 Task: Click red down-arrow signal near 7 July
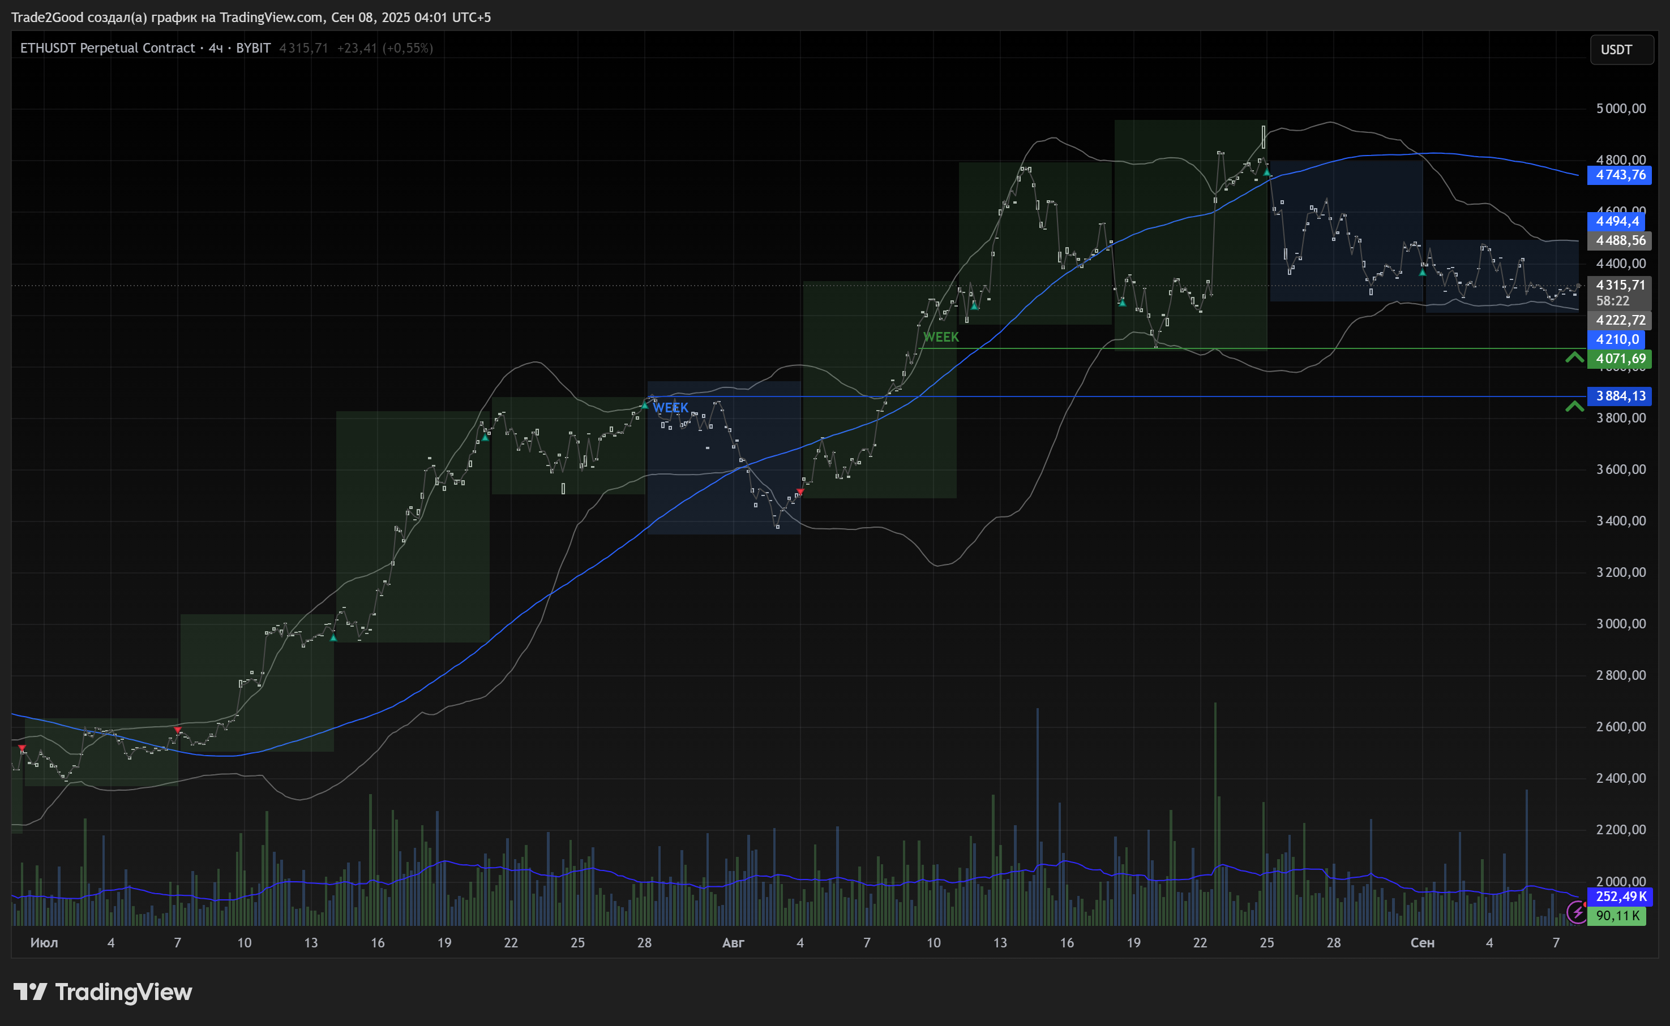tap(178, 730)
